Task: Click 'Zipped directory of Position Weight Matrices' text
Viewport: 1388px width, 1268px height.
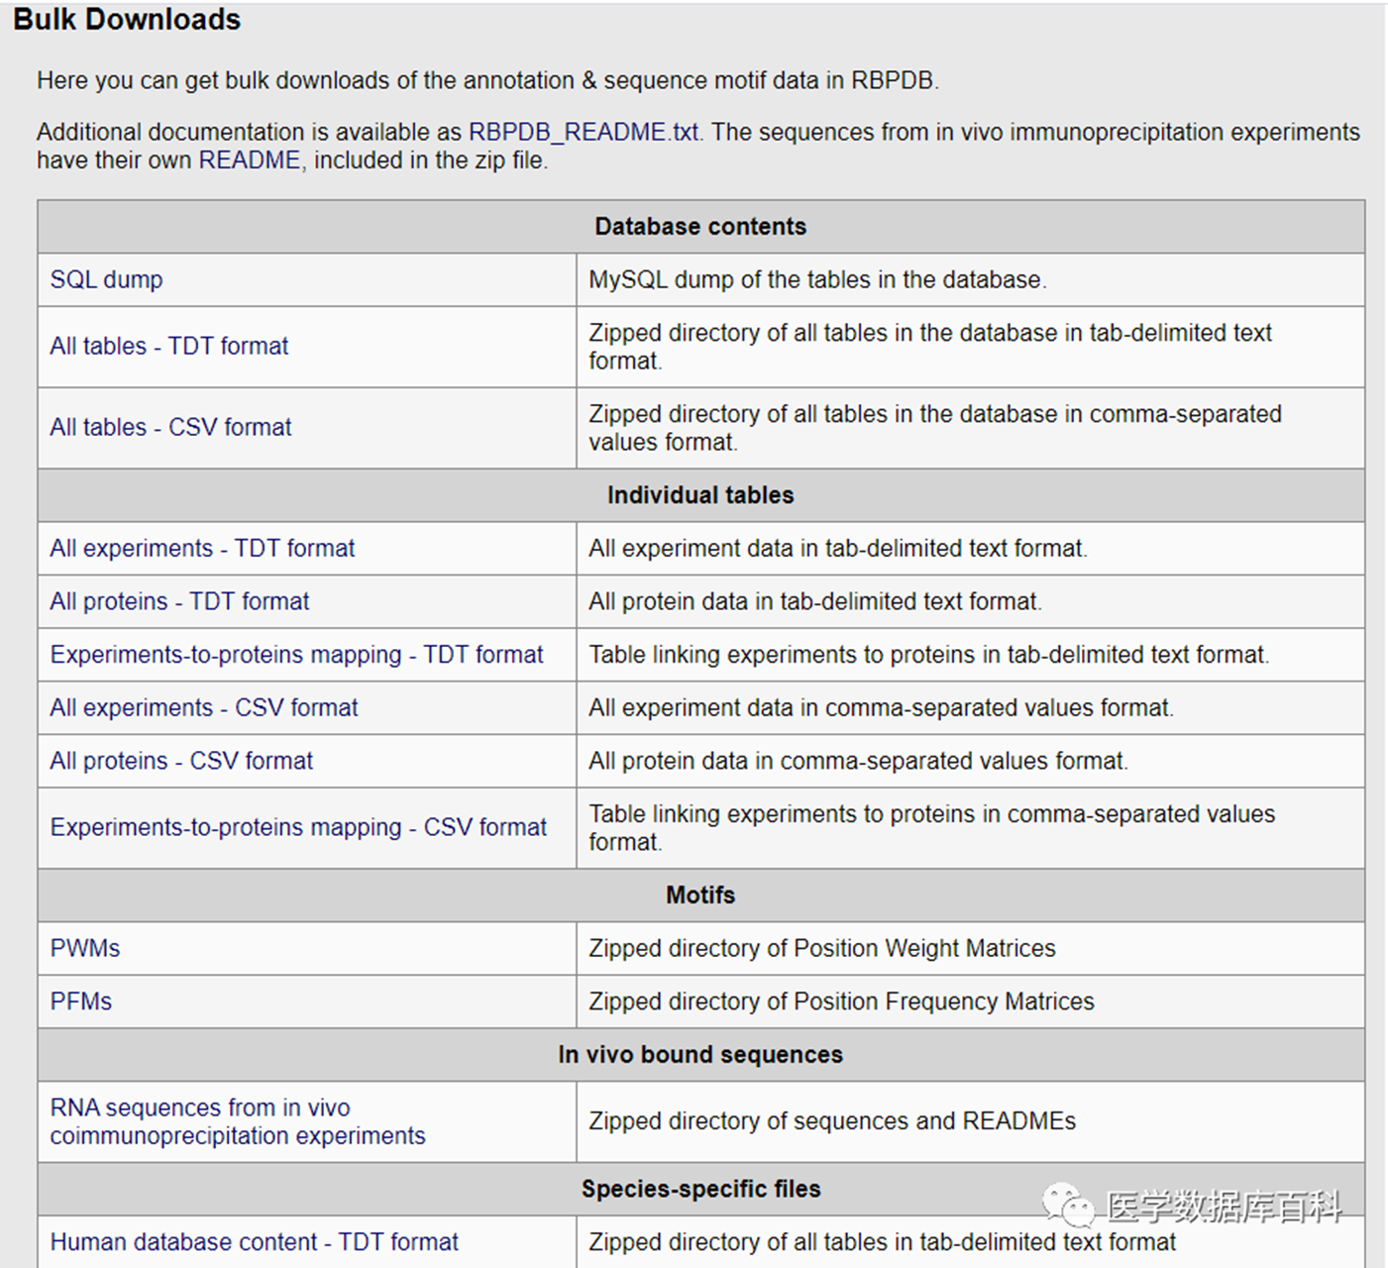Action: click(x=822, y=948)
